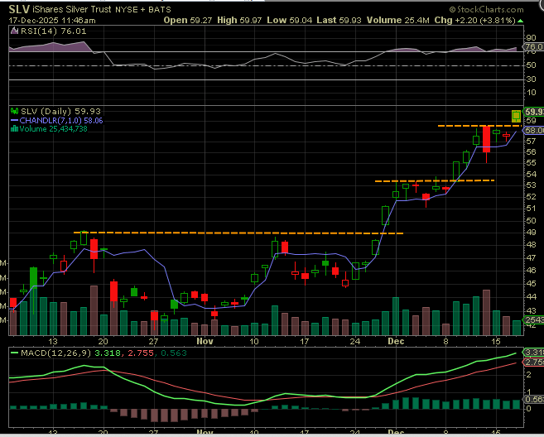Select the Open 59.27 value
The height and width of the screenshot is (437, 544).
click(x=188, y=20)
